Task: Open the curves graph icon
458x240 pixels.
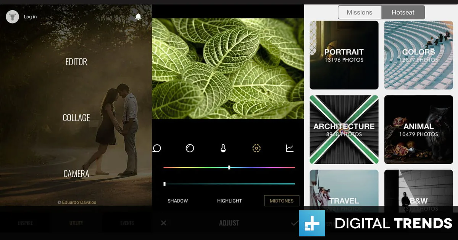Action: pos(290,148)
